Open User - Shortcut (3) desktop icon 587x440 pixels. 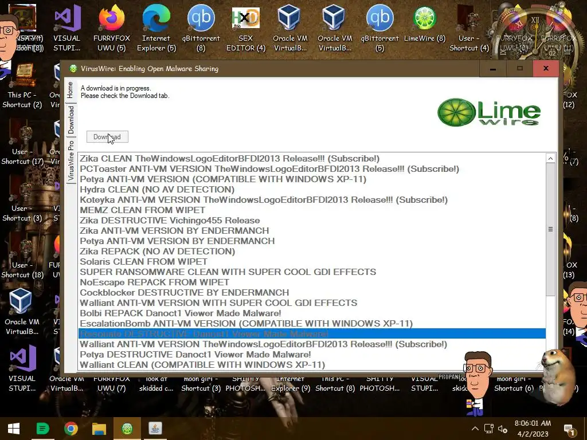tap(22, 199)
